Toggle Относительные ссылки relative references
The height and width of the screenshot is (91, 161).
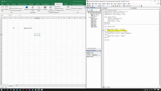click(16, 9)
